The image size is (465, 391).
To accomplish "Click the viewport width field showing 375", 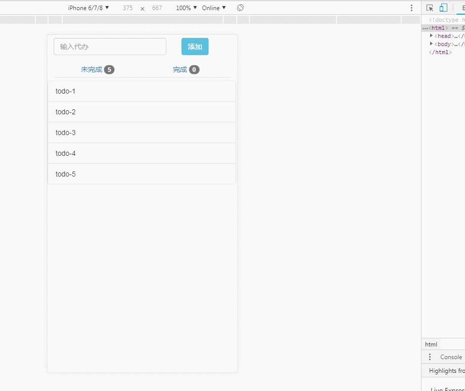I will [x=128, y=8].
